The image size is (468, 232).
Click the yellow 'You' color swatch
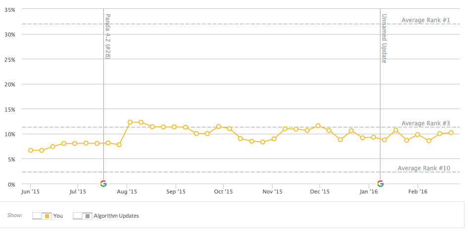(x=46, y=216)
